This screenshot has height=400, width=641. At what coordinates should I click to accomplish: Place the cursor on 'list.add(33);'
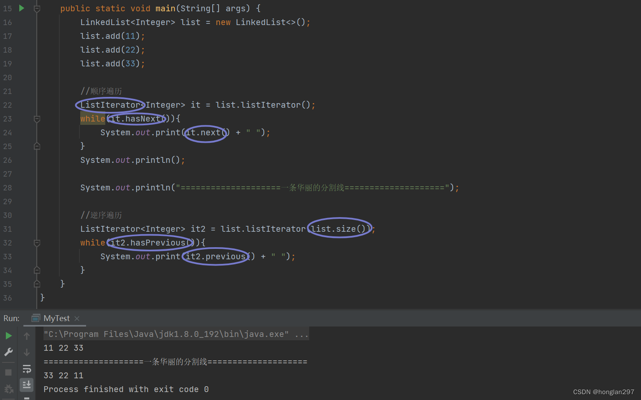pos(112,64)
